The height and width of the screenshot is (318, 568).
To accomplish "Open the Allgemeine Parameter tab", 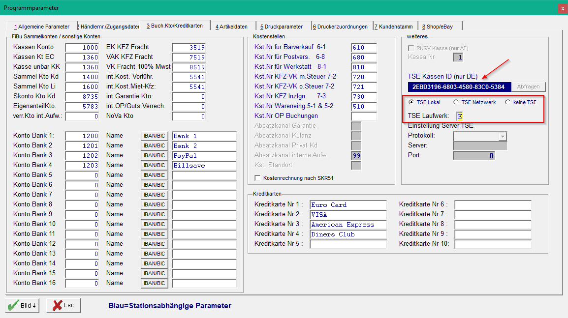I will [x=42, y=27].
